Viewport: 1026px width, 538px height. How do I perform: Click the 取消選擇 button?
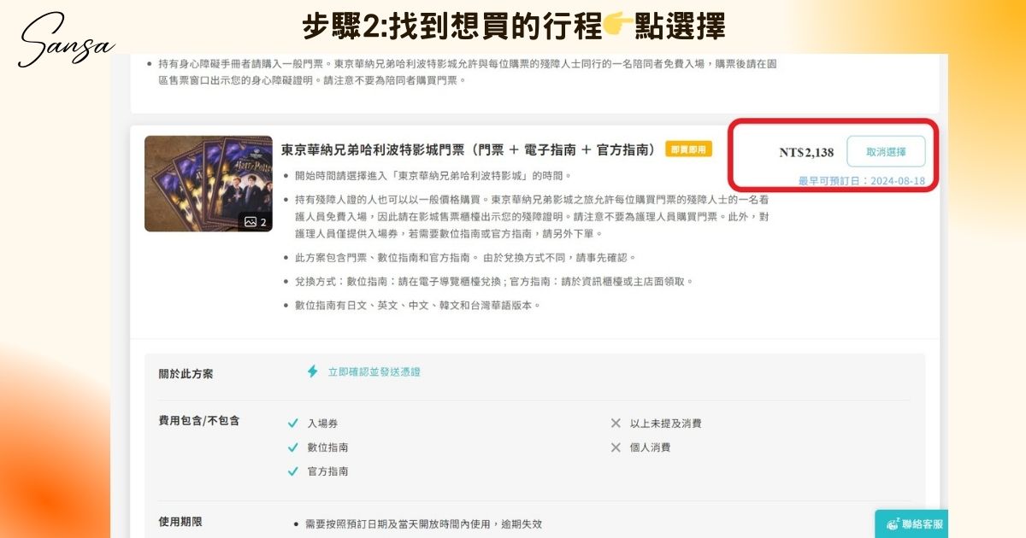(x=886, y=152)
